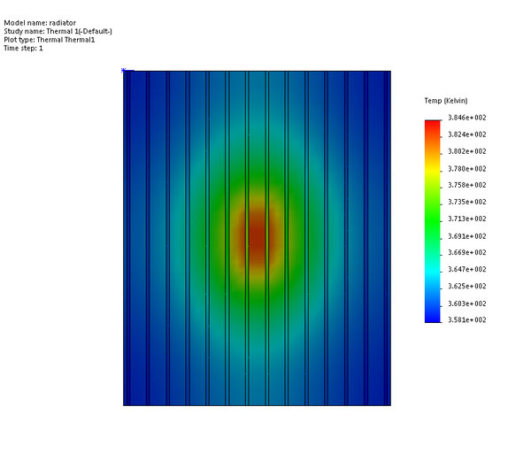The image size is (531, 476).
Task: Select the Model name: radiator text
Action: point(40,23)
